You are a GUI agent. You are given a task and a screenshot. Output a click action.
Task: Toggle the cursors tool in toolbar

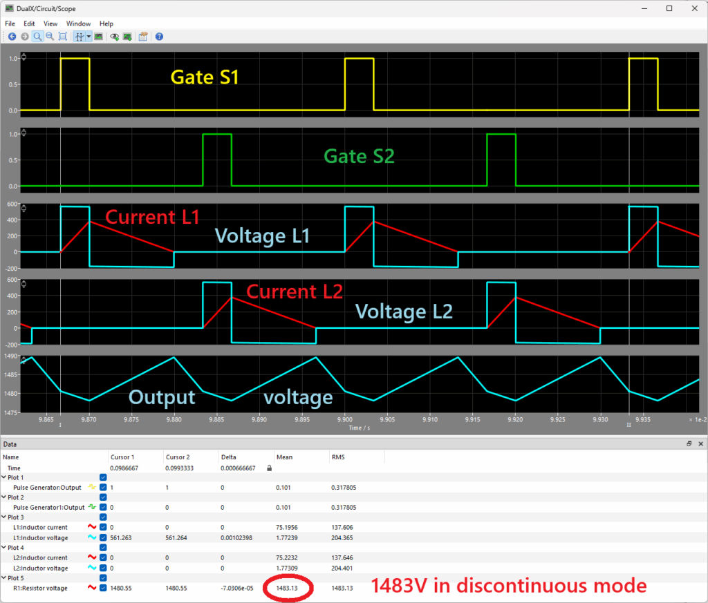pos(80,37)
